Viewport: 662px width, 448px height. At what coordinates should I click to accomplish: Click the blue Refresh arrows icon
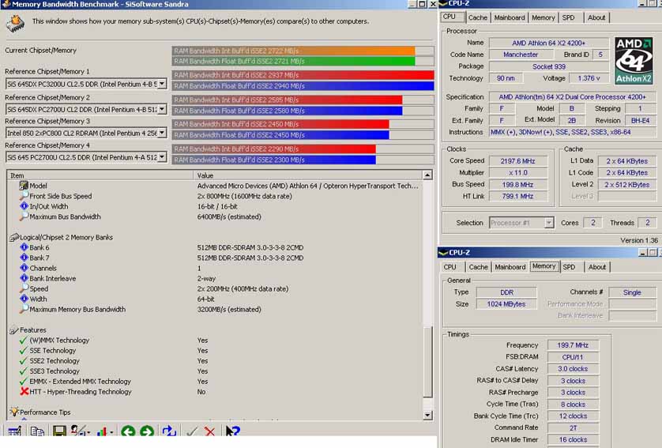[169, 431]
